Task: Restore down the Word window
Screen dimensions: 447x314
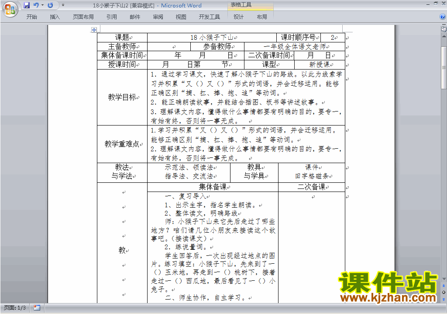Action: click(436, 3)
